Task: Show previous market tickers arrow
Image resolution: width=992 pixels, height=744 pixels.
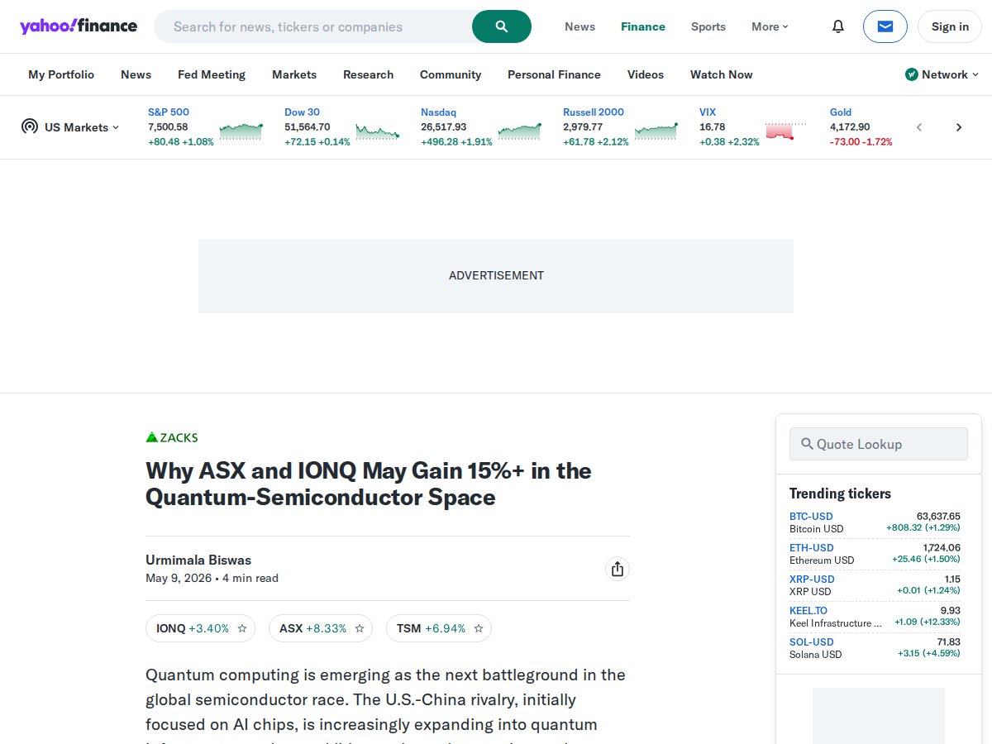Action: pos(919,127)
